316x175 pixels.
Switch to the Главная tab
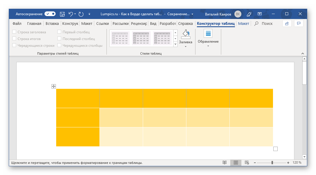click(x=34, y=23)
